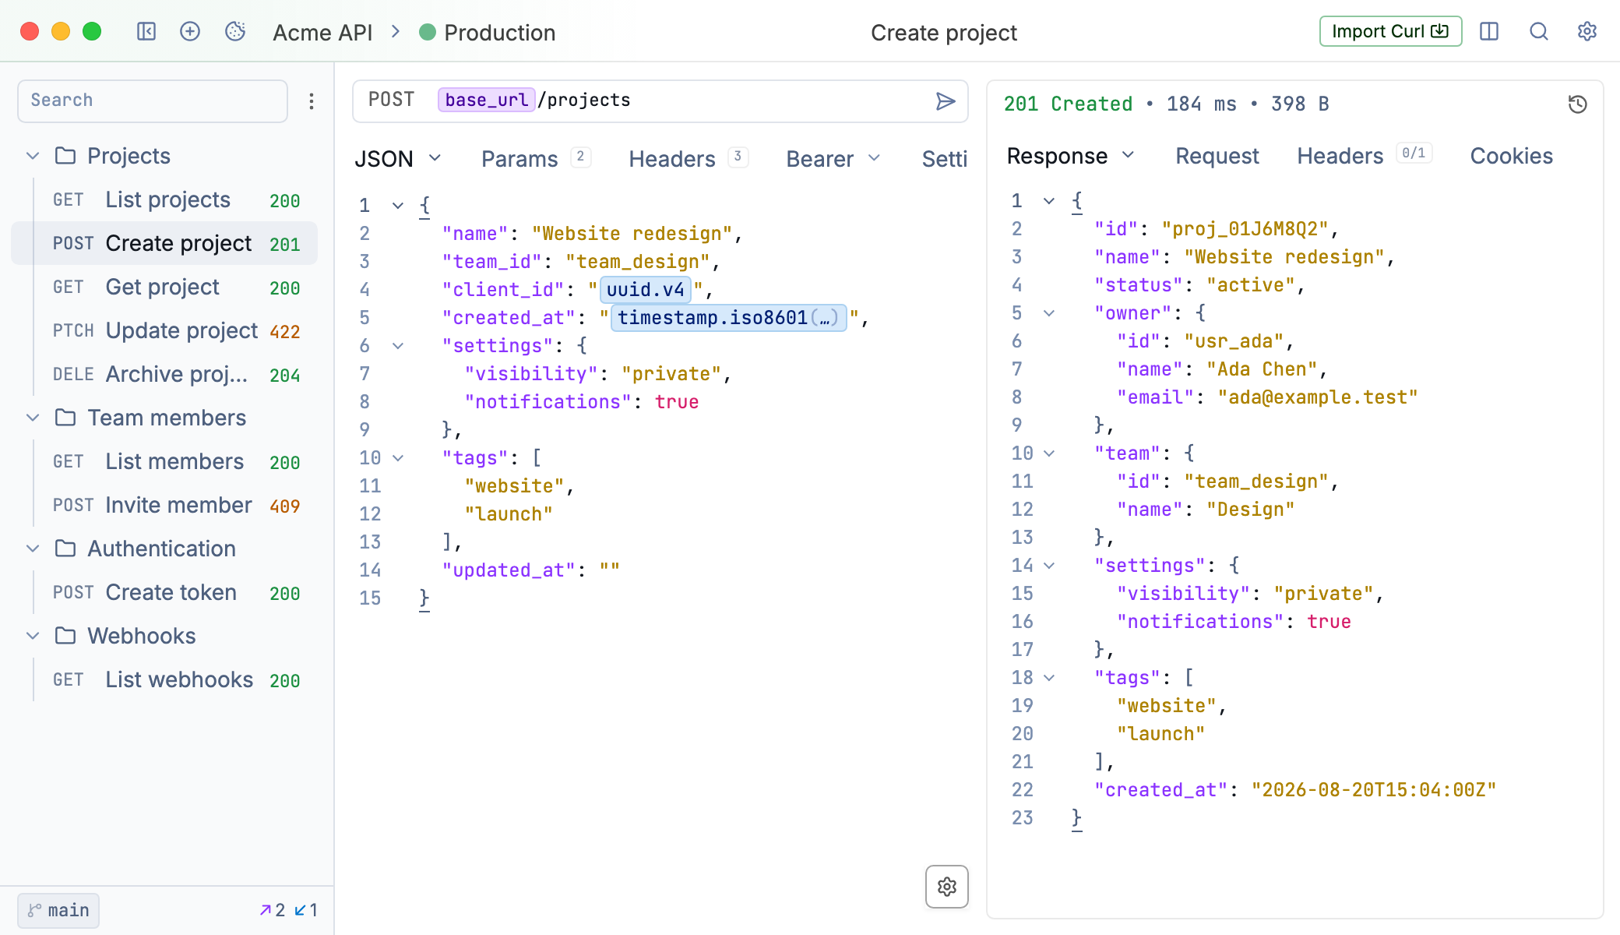Image resolution: width=1620 pixels, height=935 pixels.
Task: Focus the sidebar Search field
Action: 153,101
